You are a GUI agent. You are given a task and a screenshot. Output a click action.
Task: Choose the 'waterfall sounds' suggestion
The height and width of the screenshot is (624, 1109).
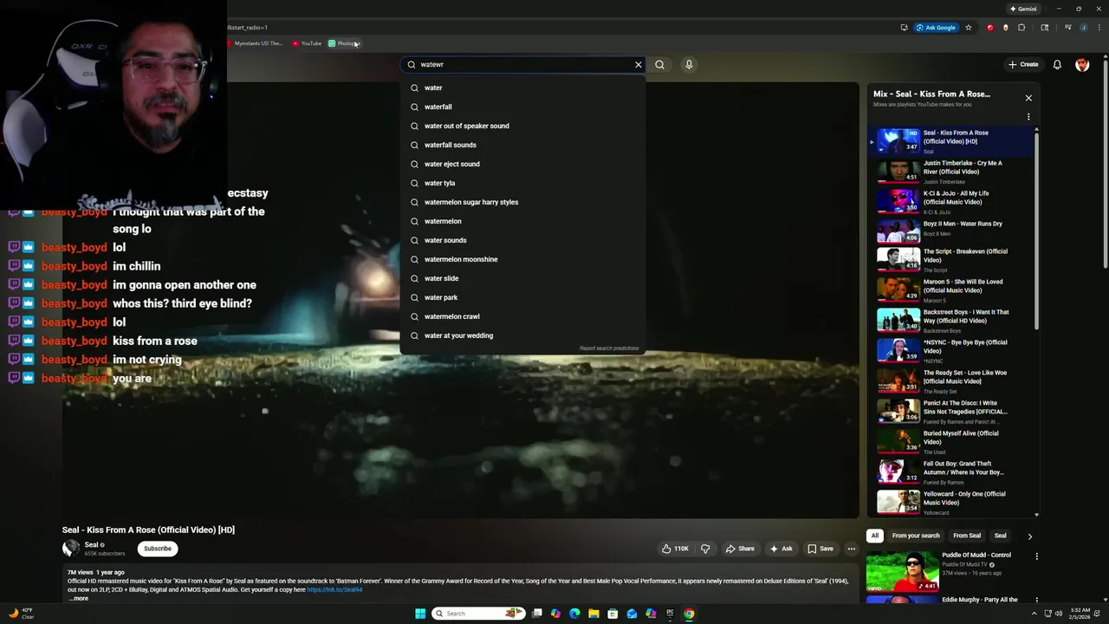point(522,145)
